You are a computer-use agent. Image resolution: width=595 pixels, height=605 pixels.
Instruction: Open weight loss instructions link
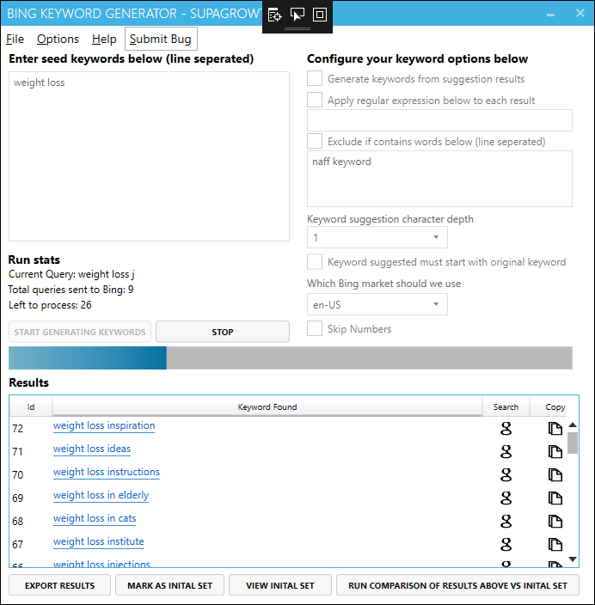click(107, 472)
